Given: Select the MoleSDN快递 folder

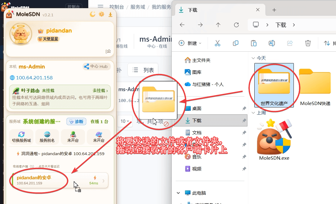Looking at the screenshot, I should 315,87.
